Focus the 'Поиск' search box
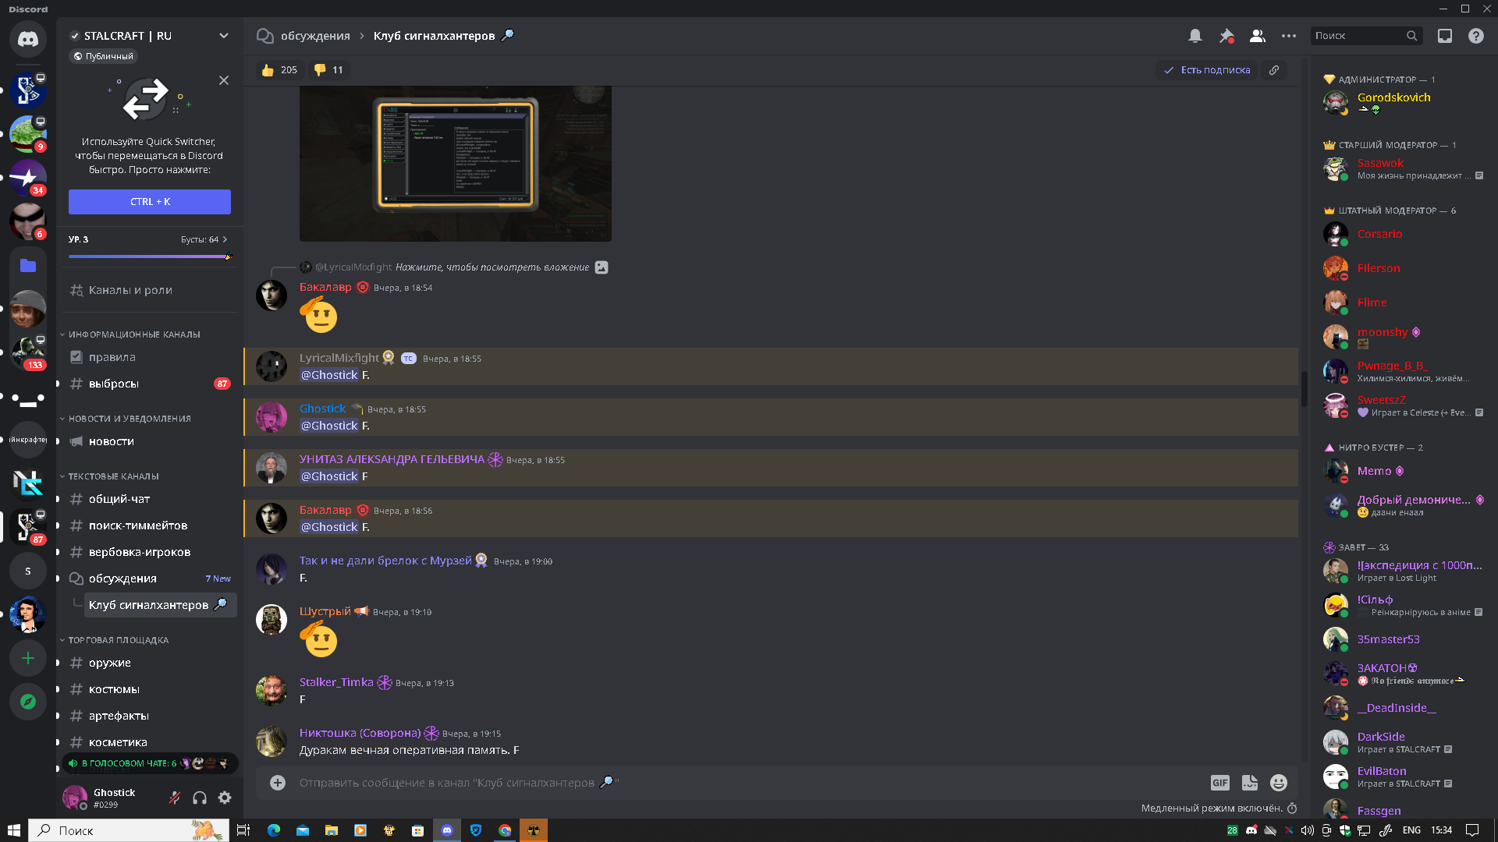Image resolution: width=1498 pixels, height=842 pixels. [x=1366, y=36]
